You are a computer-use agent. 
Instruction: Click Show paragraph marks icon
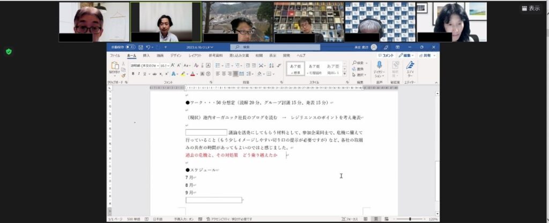[x=279, y=65]
